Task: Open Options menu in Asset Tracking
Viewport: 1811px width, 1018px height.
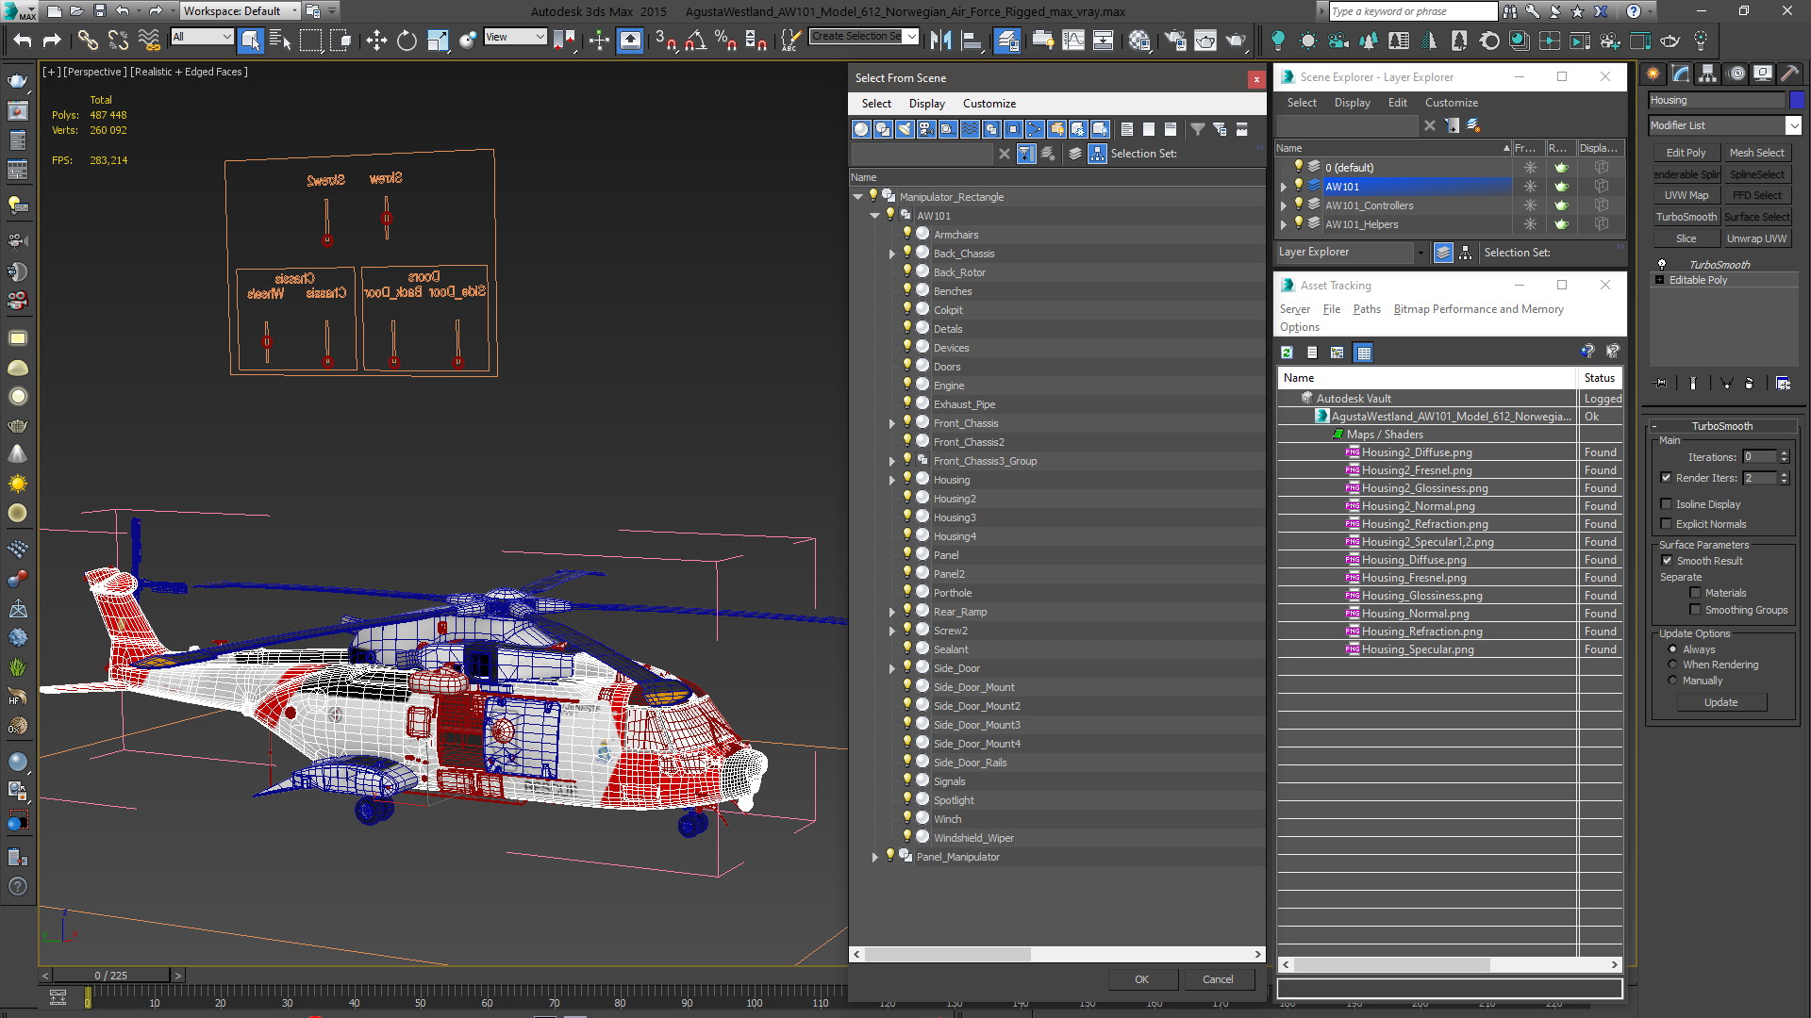Action: tap(1300, 327)
